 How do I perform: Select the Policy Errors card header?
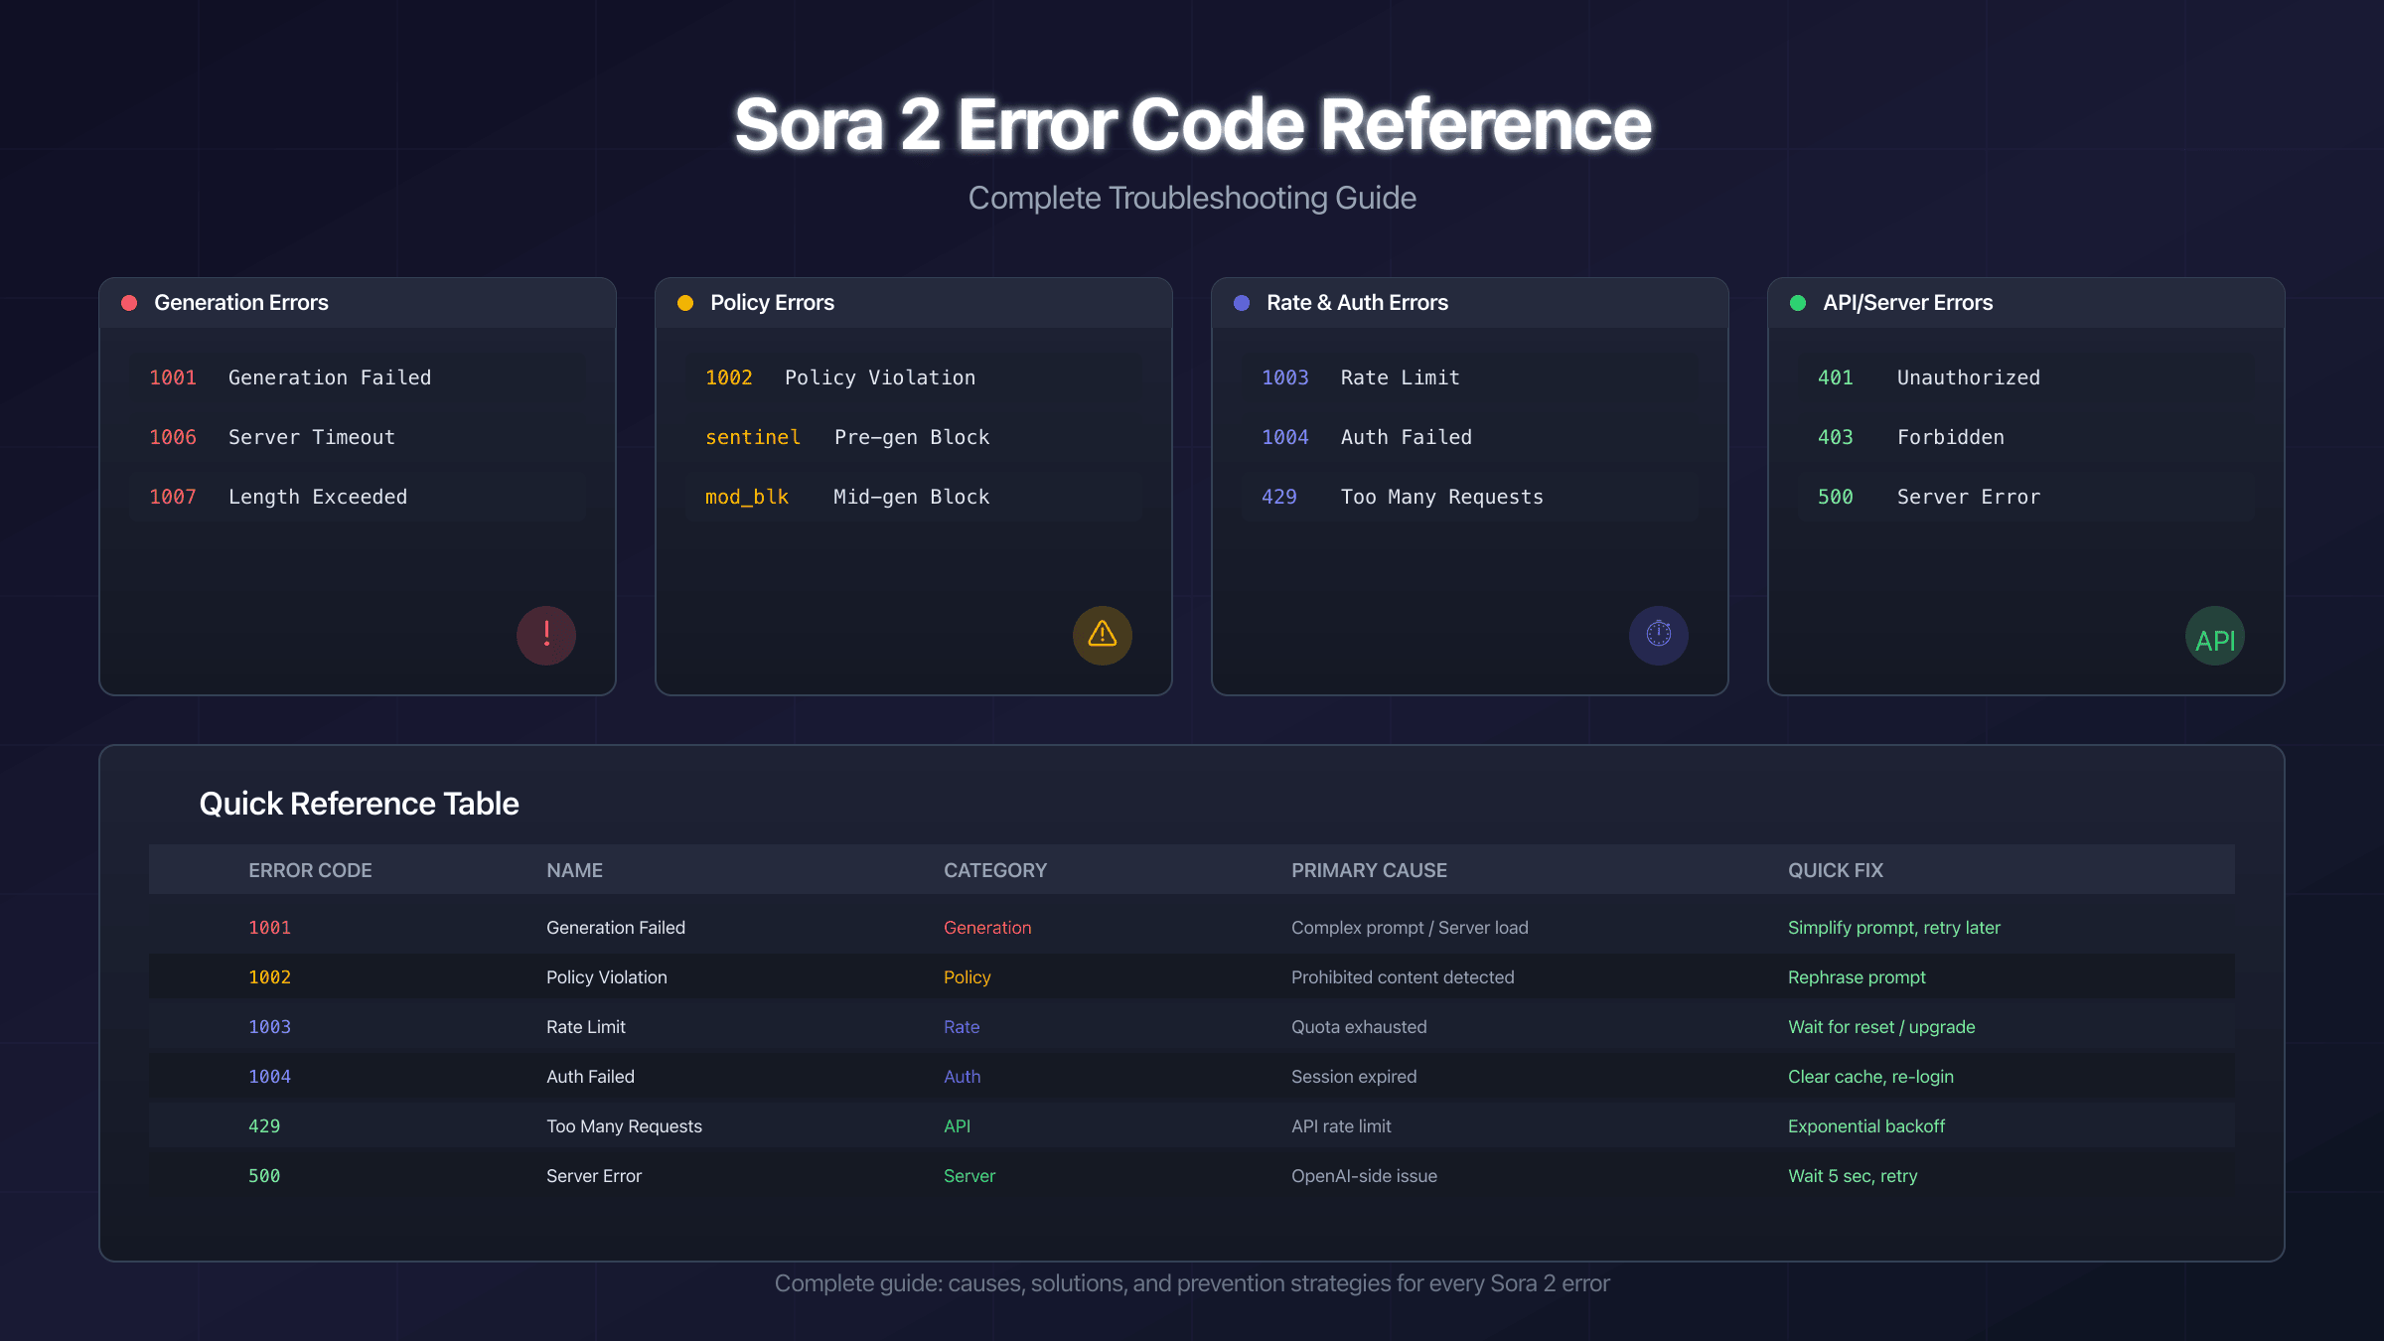pyautogui.click(x=772, y=302)
